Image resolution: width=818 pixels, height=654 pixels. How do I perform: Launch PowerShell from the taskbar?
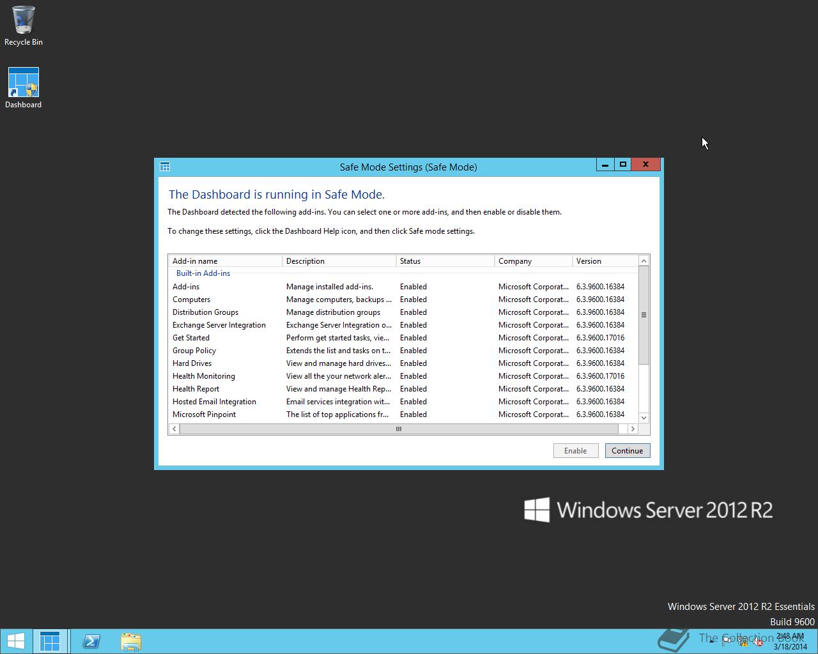tap(91, 641)
